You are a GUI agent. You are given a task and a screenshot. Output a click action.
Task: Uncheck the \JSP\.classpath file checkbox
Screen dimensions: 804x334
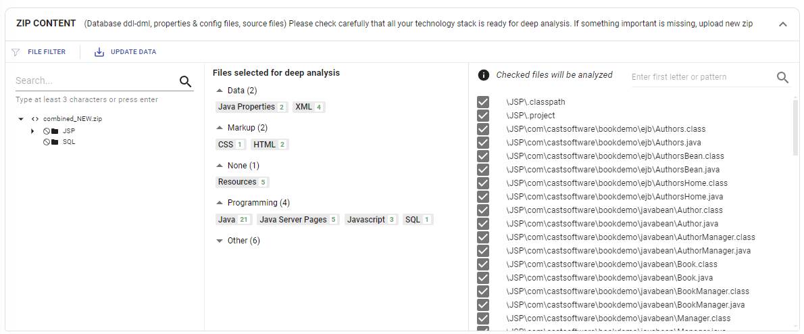point(483,102)
